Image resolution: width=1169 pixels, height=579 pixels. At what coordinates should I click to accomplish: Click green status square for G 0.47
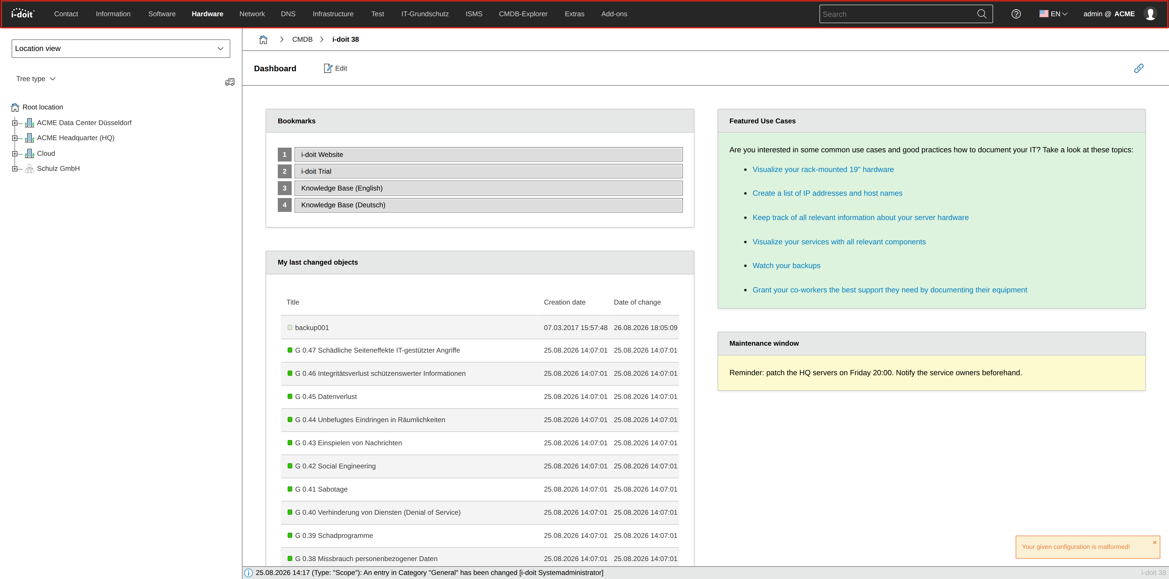click(x=290, y=350)
